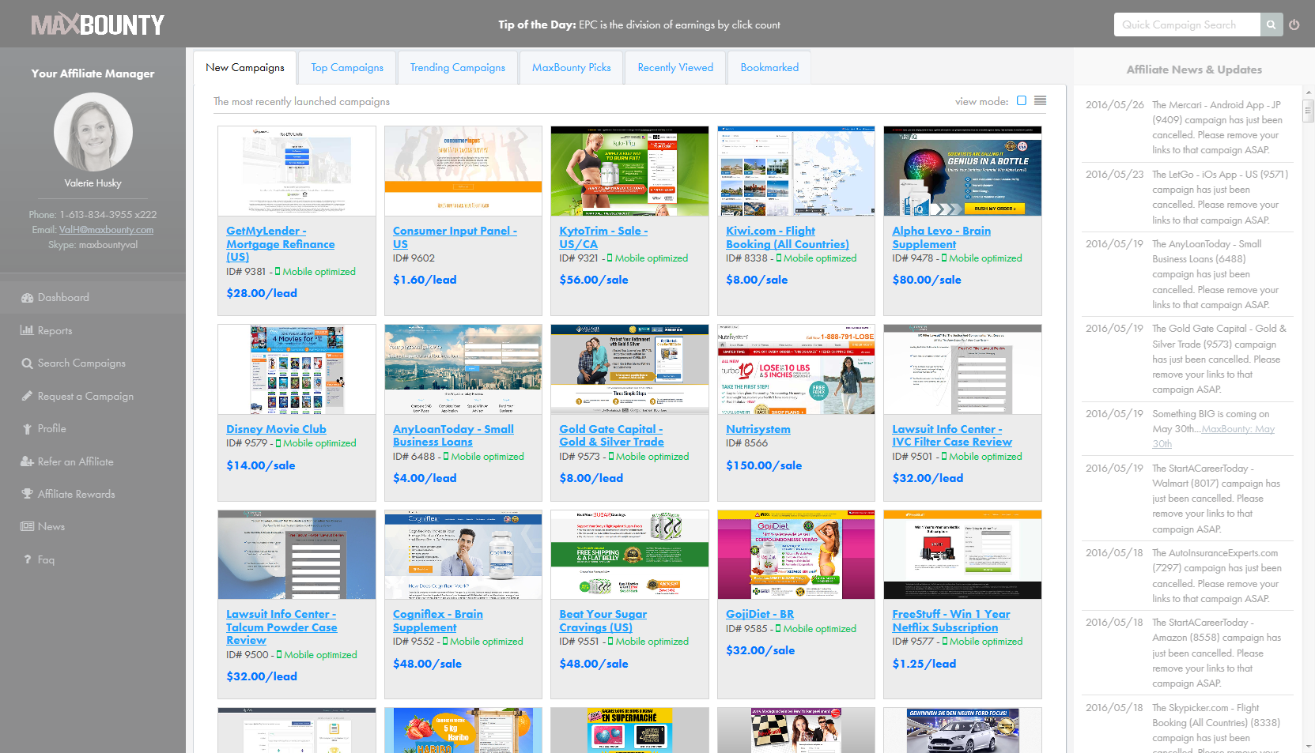Open Affiliate Rewards in sidebar
This screenshot has height=753, width=1315.
(x=76, y=494)
